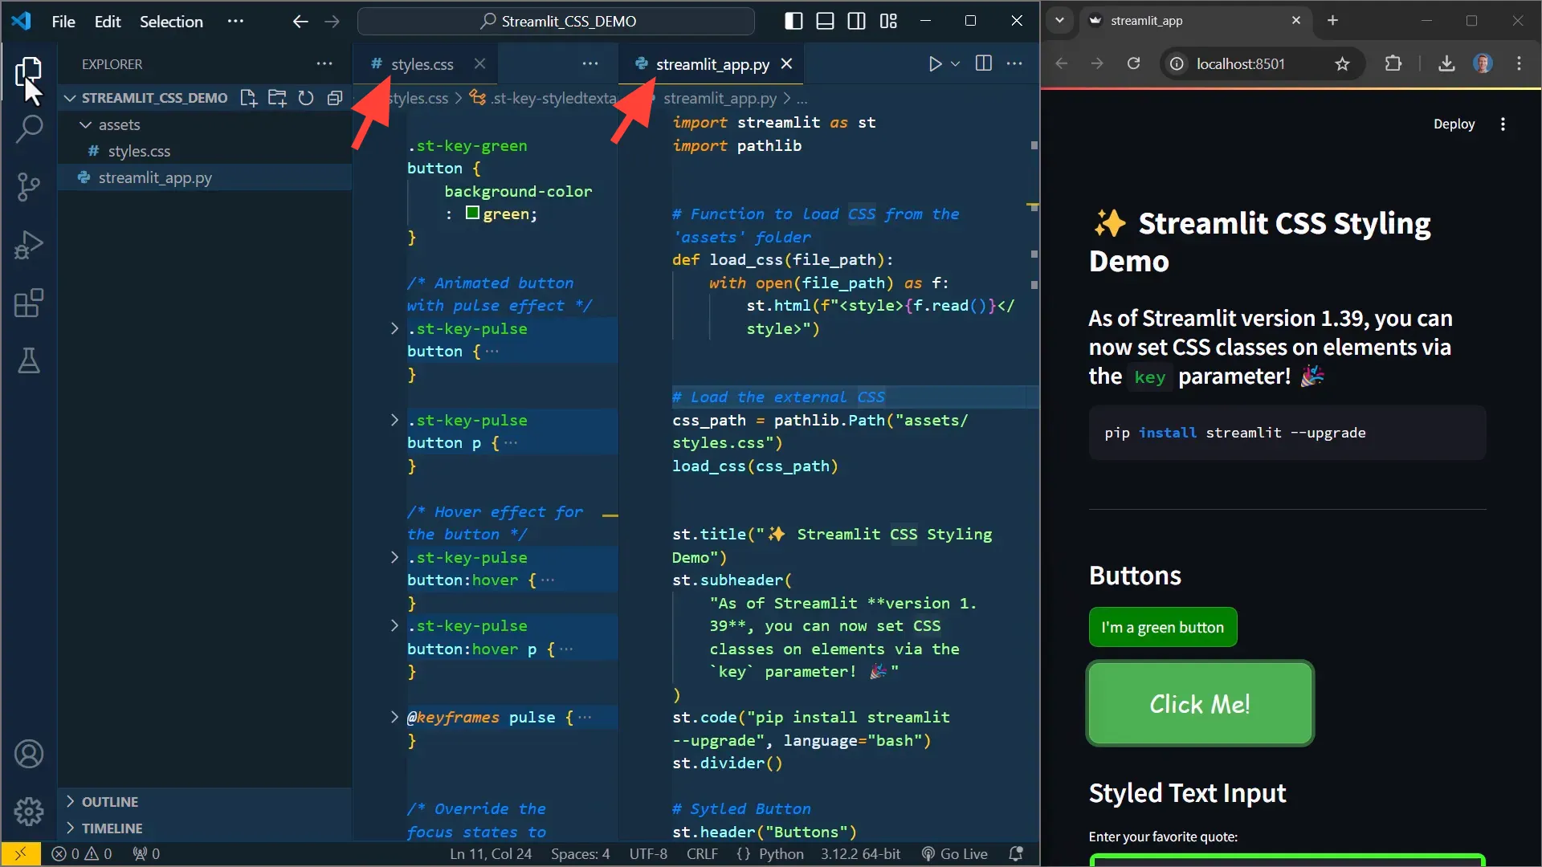Expand folded @keyframes pulse block
The image size is (1542, 867).
394,717
